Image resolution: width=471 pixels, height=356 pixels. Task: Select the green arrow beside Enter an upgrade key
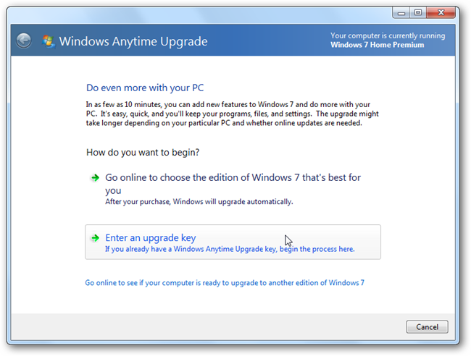(x=95, y=238)
